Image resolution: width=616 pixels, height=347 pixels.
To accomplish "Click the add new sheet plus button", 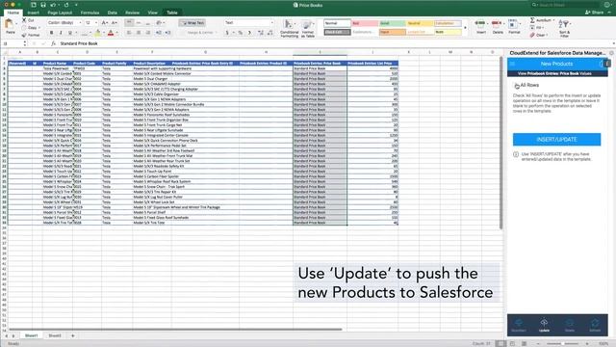I will click(x=73, y=335).
